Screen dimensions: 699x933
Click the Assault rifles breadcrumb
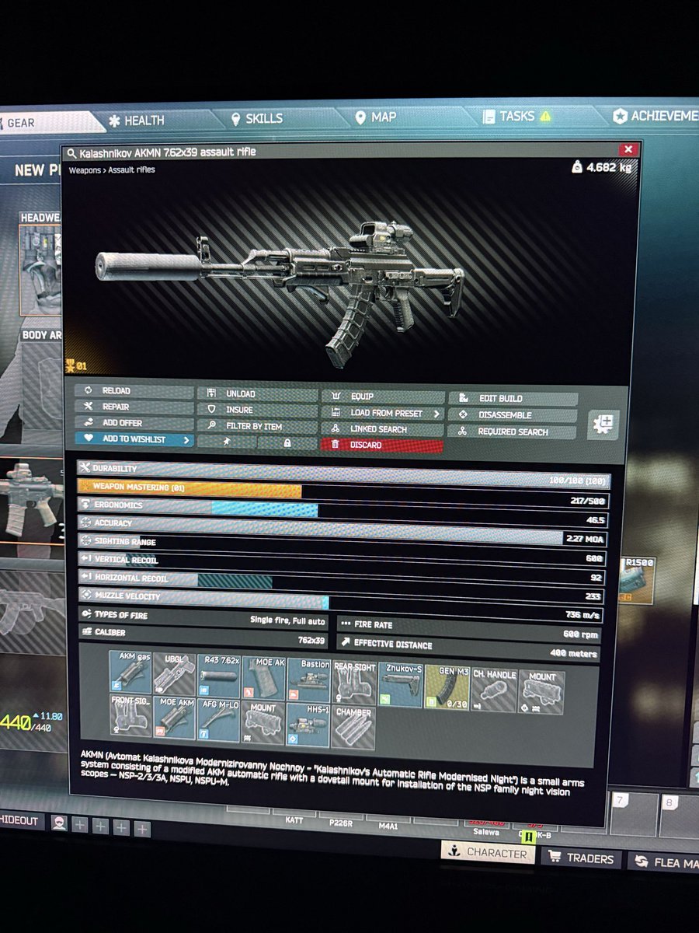pos(131,169)
